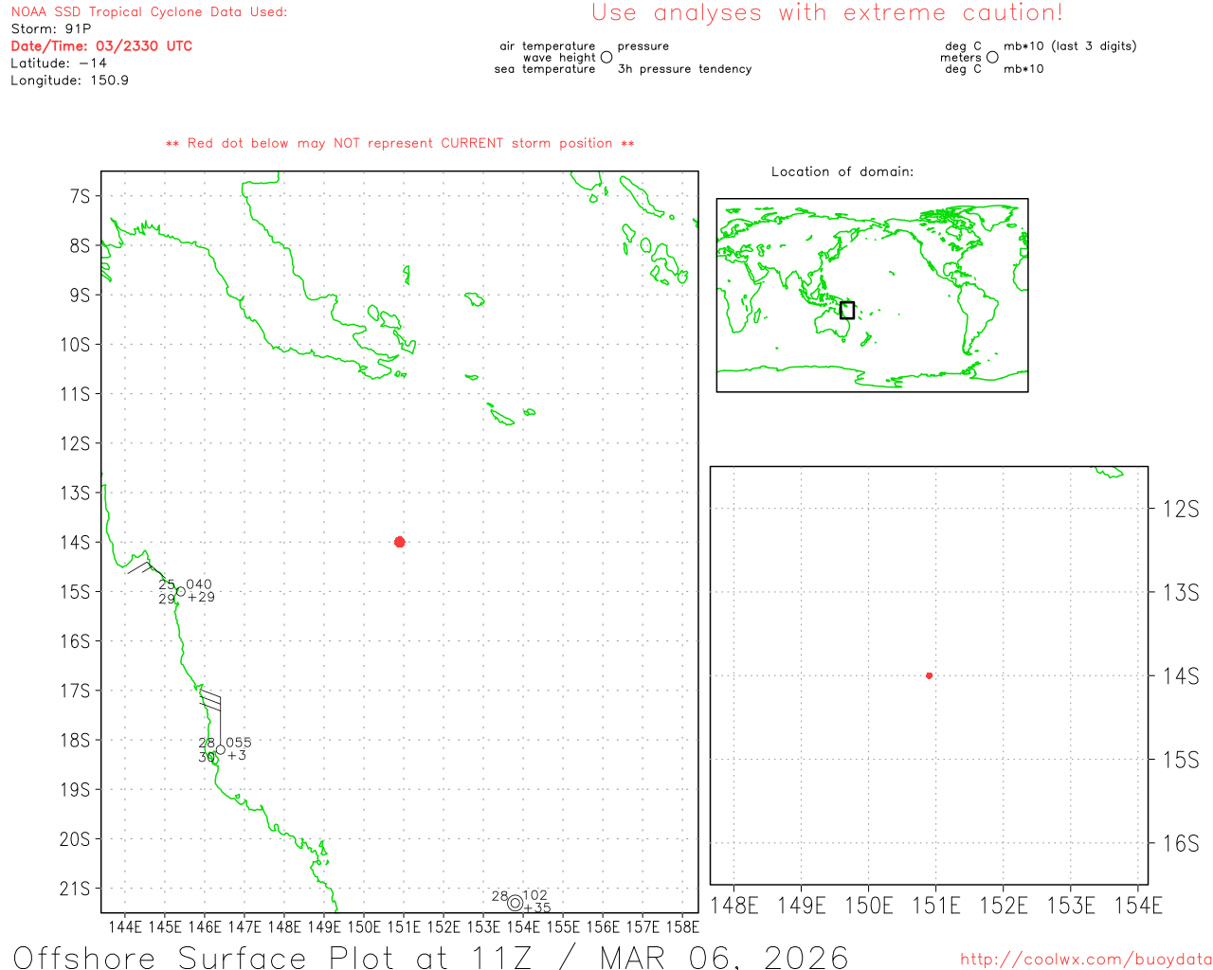Click the 'Offshore Surface Plot at 11Z' title
The height and width of the screenshot is (970, 1213).
pyautogui.click(x=430, y=957)
